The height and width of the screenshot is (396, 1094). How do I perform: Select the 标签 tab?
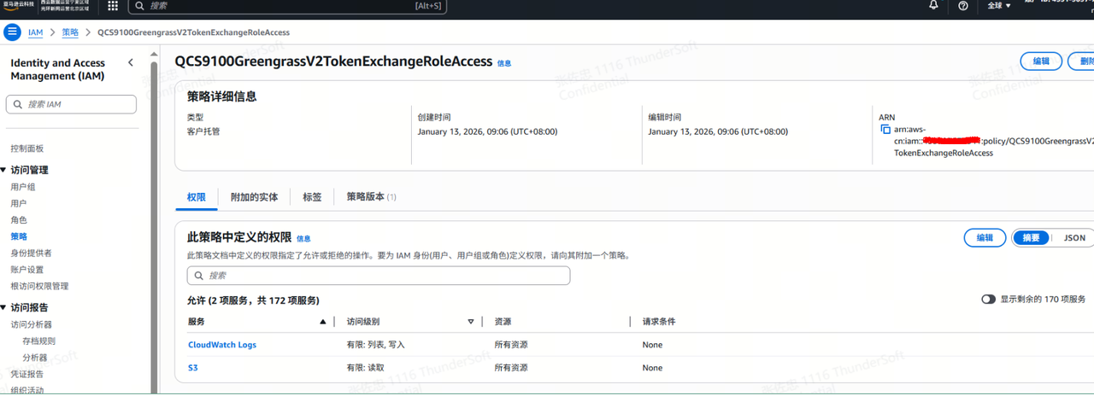[312, 197]
